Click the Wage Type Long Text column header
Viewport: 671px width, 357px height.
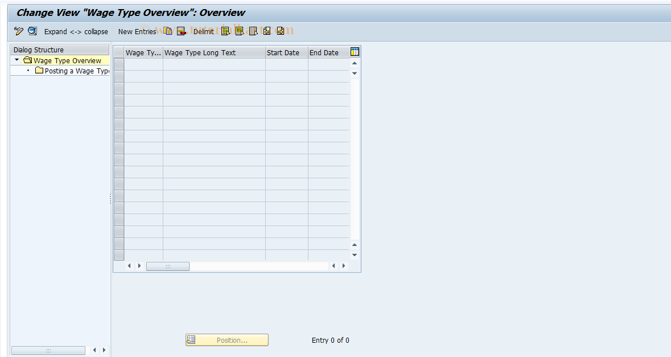214,52
